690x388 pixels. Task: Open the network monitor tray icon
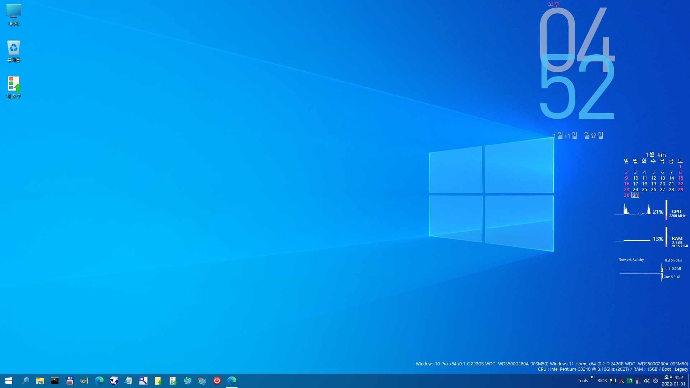click(613, 381)
